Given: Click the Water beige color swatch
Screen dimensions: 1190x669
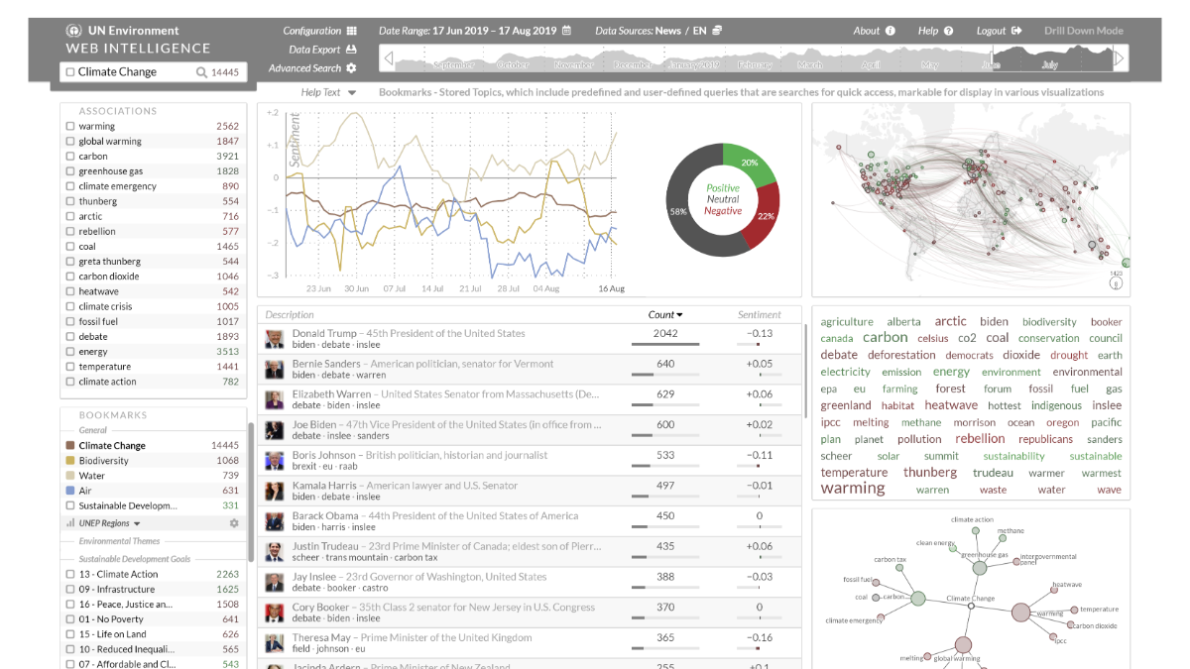Looking at the screenshot, I should pyautogui.click(x=69, y=476).
